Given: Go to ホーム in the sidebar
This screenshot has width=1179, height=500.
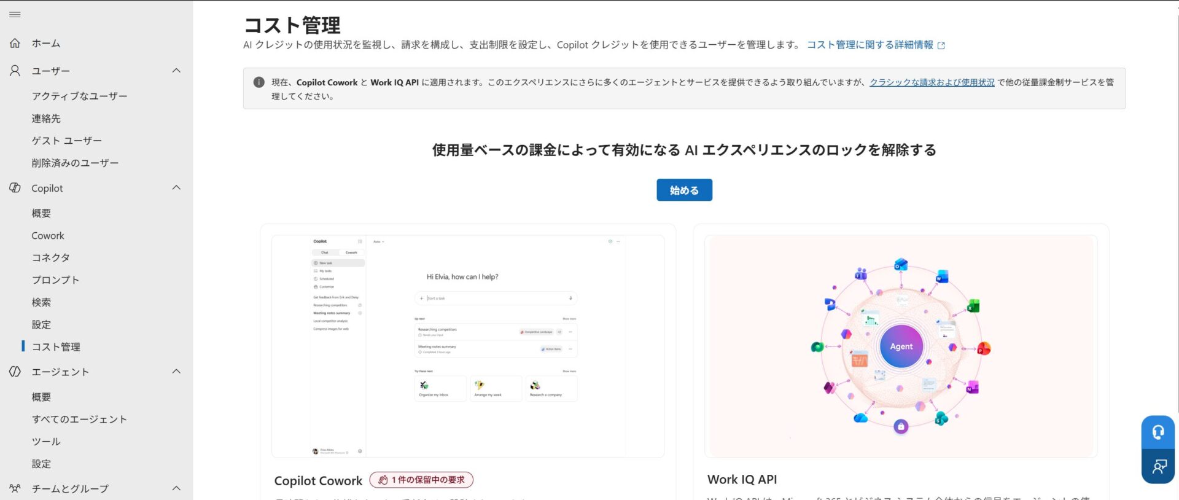Looking at the screenshot, I should pos(46,43).
